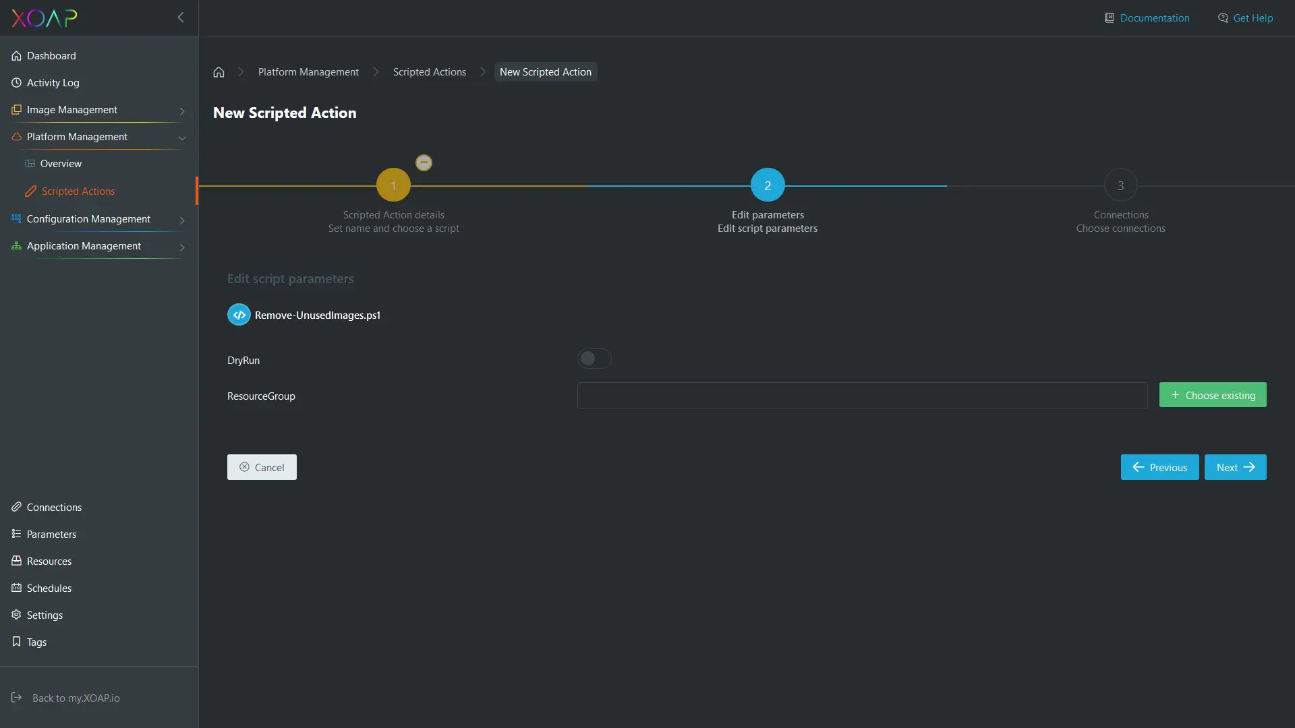Image resolution: width=1295 pixels, height=728 pixels.
Task: Collapse the Platform Management menu chevron
Action: 181,138
